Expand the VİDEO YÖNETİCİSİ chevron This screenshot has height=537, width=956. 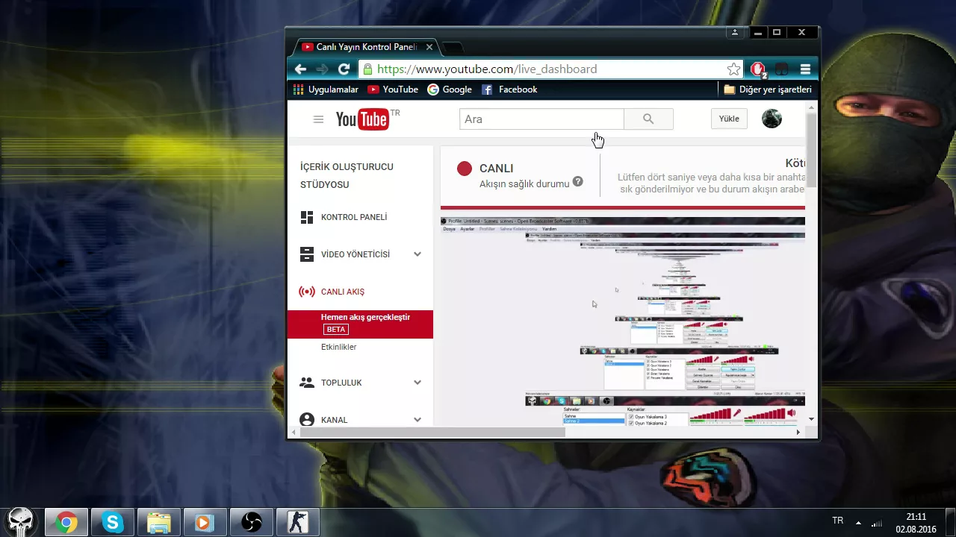[418, 254]
